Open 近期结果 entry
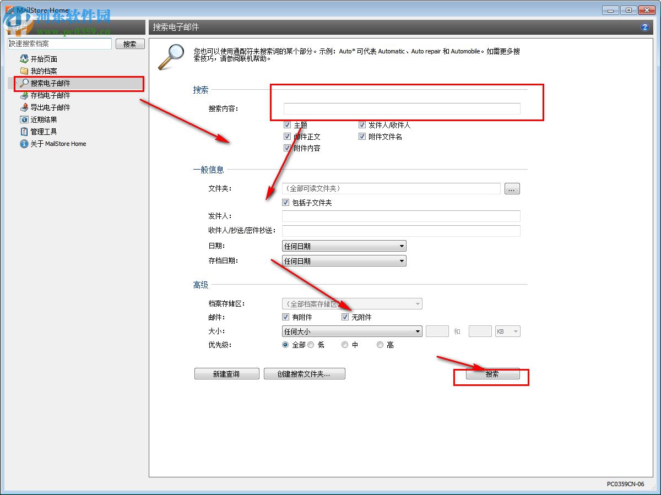This screenshot has width=661, height=495. (x=44, y=119)
